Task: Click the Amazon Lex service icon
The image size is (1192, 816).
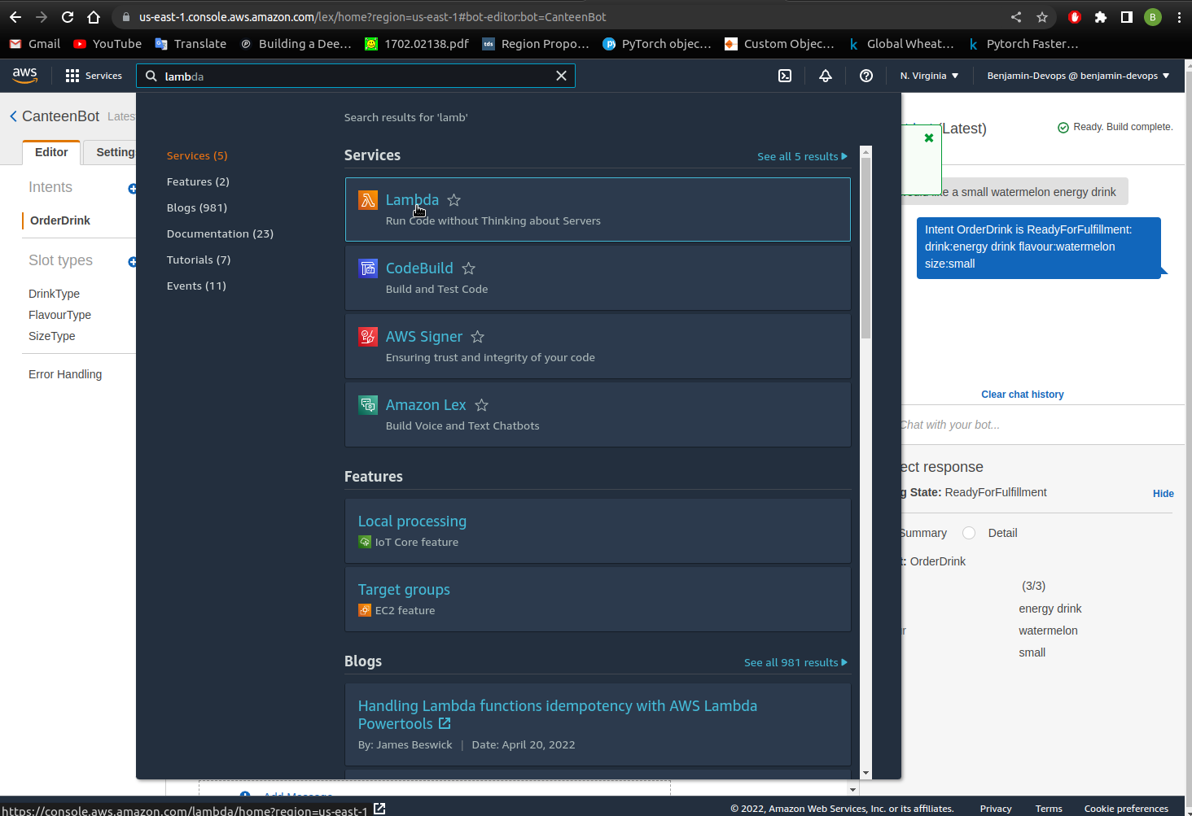Action: coord(368,405)
